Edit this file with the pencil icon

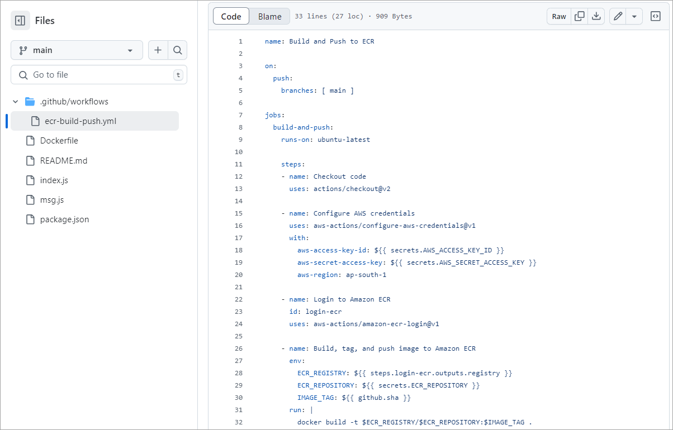[617, 16]
